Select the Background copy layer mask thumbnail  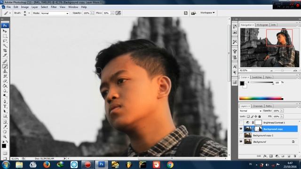click(x=258, y=129)
